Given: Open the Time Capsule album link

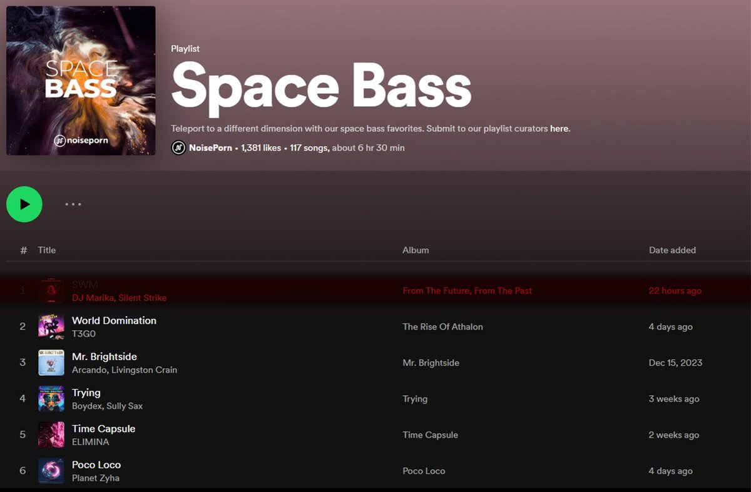Looking at the screenshot, I should coord(431,435).
